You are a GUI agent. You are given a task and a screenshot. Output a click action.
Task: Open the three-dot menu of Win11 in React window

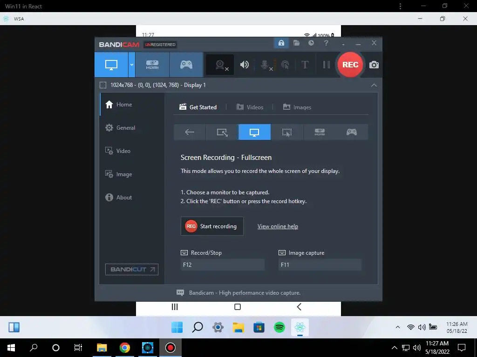coord(400,6)
